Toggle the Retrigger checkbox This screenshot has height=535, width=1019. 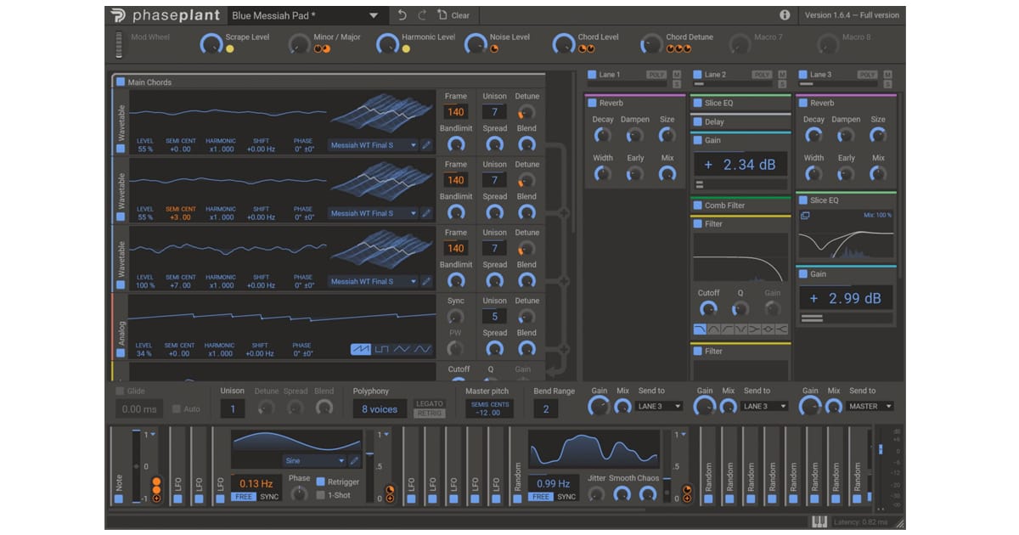[x=321, y=481]
